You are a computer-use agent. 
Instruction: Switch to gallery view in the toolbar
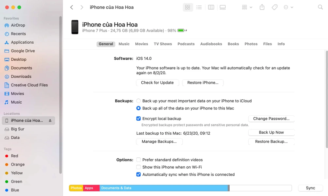(x=223, y=7)
